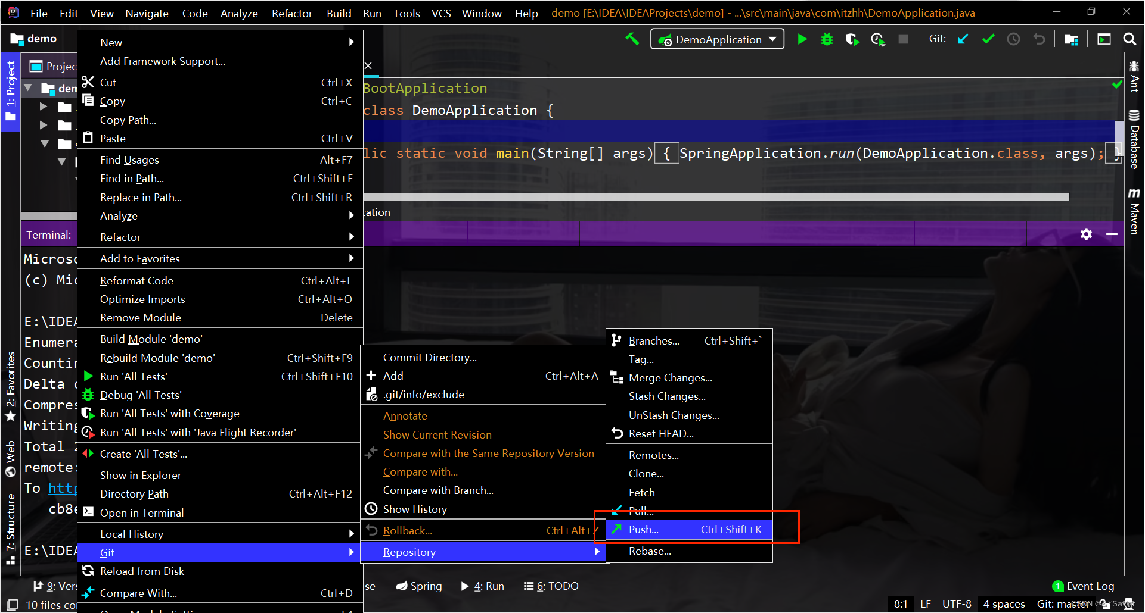Choose Reset HEAD... menu item
This screenshot has height=613, width=1145.
point(689,434)
